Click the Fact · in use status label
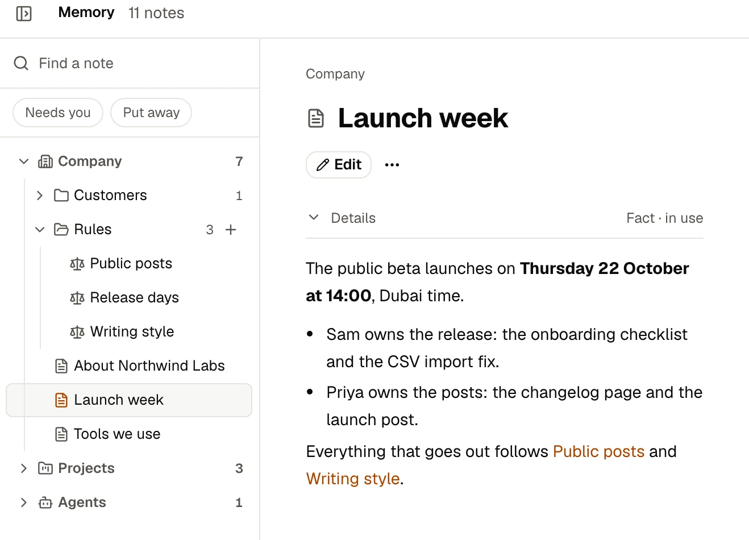The image size is (749, 540). [x=664, y=218]
